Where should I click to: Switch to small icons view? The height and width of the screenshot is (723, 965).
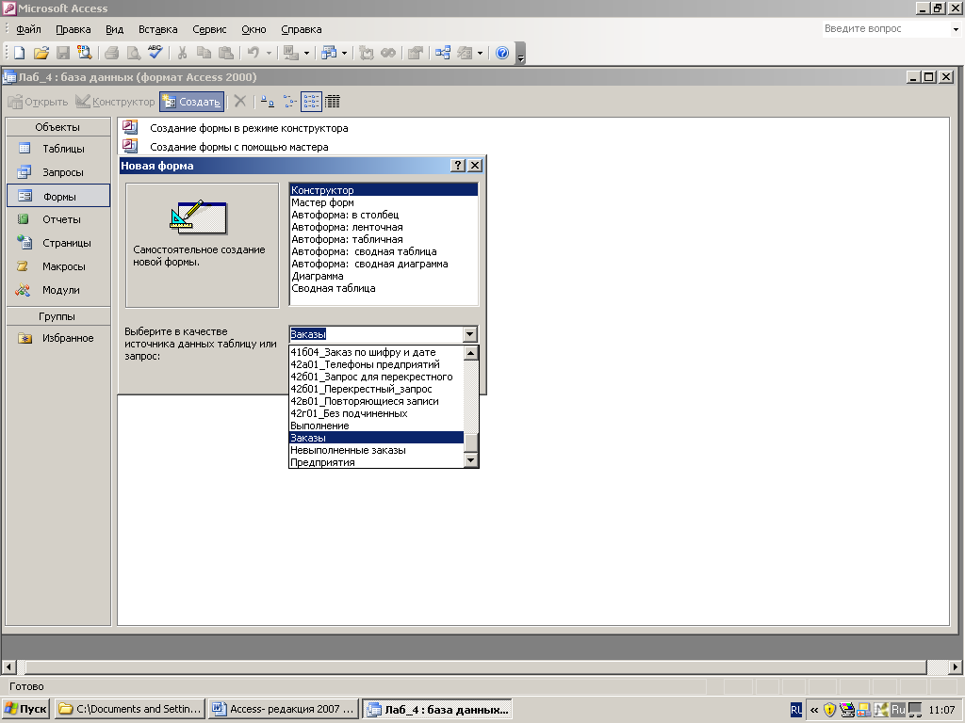tap(289, 102)
